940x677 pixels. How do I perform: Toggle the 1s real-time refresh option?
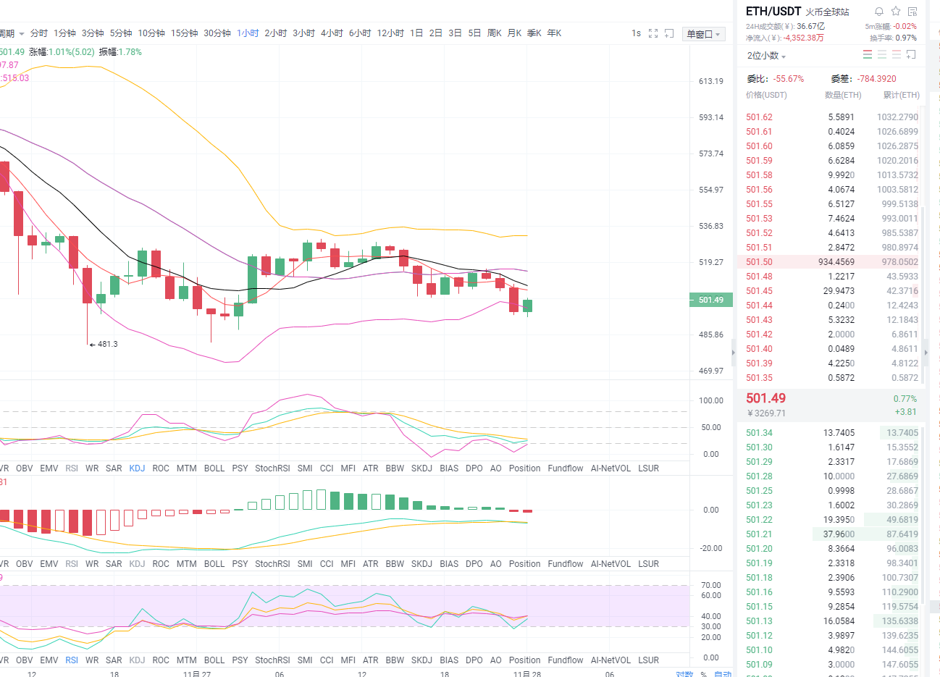tap(636, 33)
